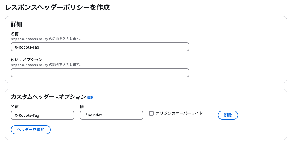The width and height of the screenshot is (292, 143).
Task: Click the レスポンスヘッダーポリシーを作成 page title
Action: pyautogui.click(x=57, y=7)
